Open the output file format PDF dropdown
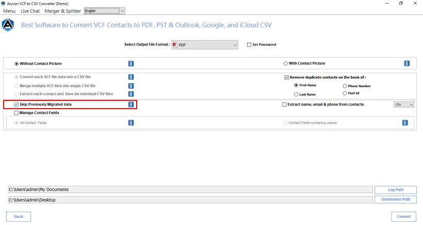The width and height of the screenshot is (423, 225). (205, 45)
